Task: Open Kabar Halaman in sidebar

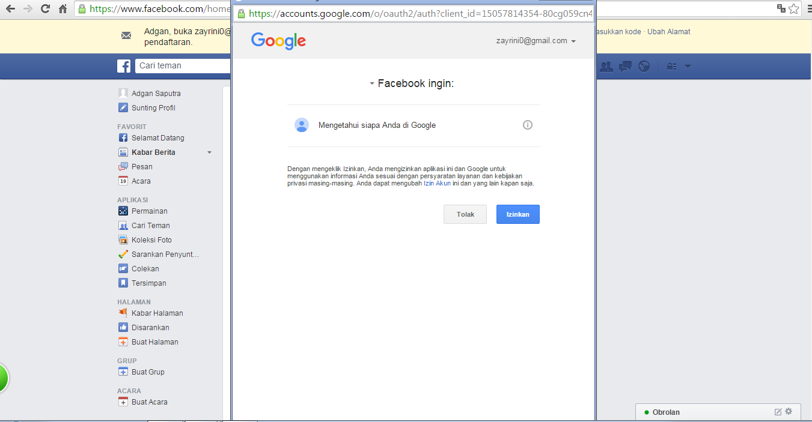Action: point(157,313)
